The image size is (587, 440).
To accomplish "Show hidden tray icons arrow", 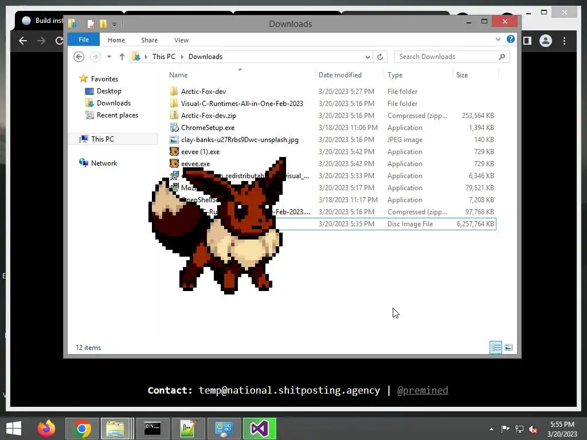I will [491, 429].
